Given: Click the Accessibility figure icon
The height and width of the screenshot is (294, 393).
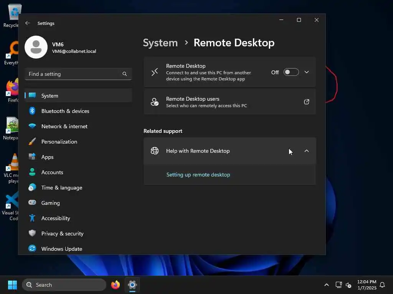Looking at the screenshot, I should click(x=32, y=218).
